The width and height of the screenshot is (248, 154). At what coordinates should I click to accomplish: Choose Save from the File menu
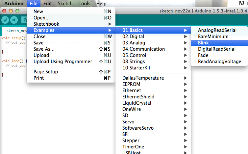coord(71,43)
